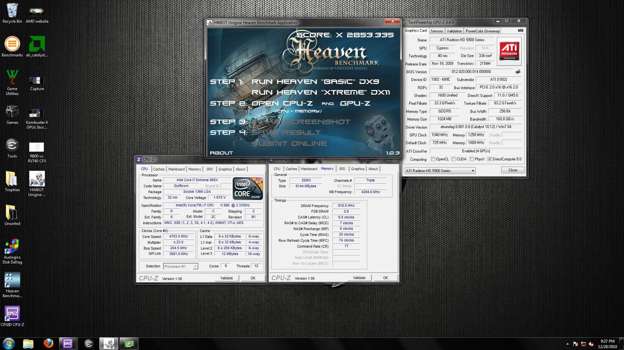Click Run Heaven "Xtreme" DX11 option
This screenshot has height=350, width=624.
pyautogui.click(x=321, y=92)
